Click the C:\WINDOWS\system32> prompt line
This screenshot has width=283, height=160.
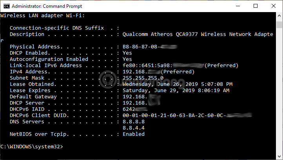(x=31, y=147)
